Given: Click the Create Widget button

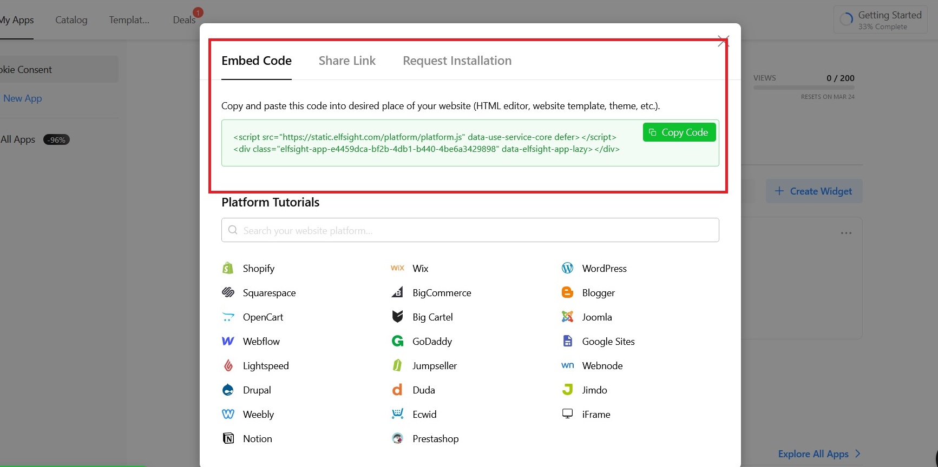Looking at the screenshot, I should pyautogui.click(x=814, y=191).
